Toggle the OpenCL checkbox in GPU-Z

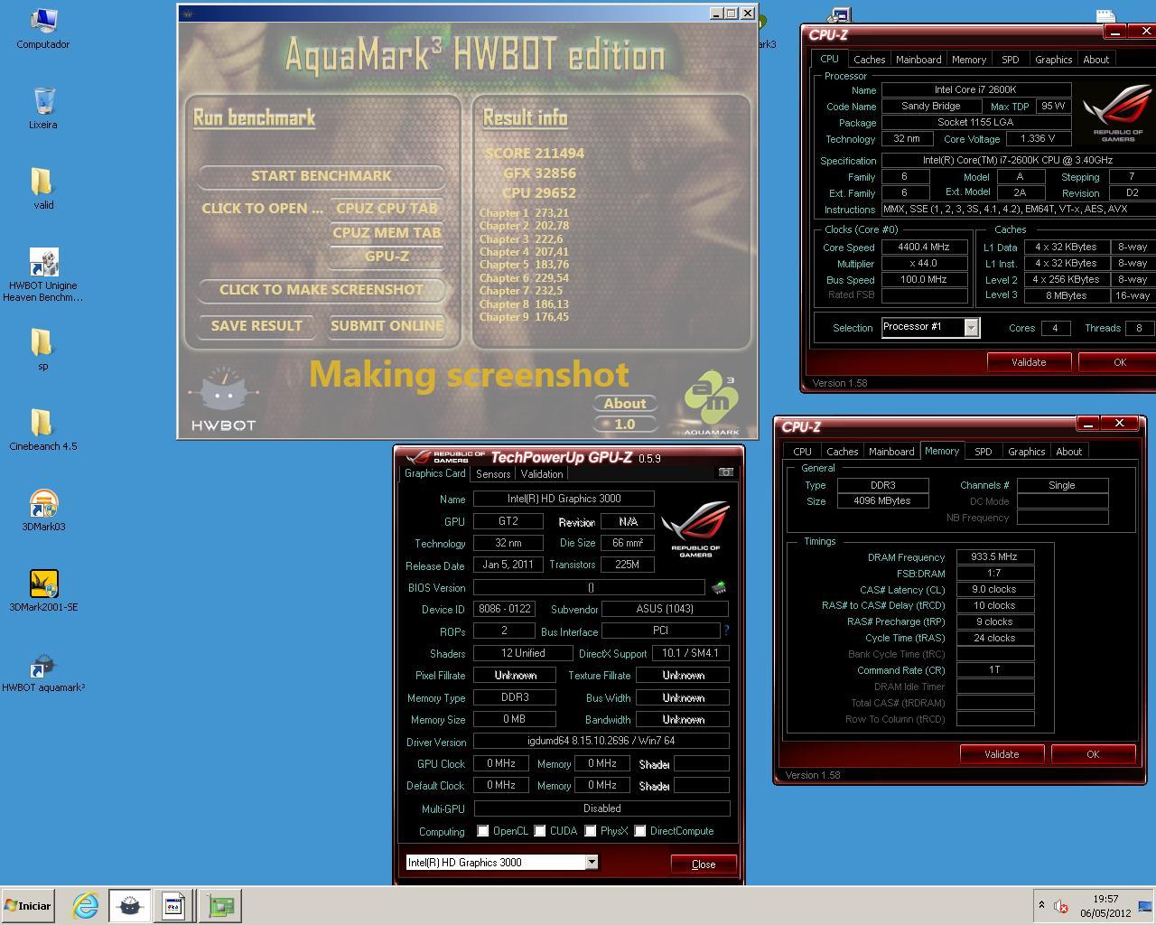tap(483, 831)
